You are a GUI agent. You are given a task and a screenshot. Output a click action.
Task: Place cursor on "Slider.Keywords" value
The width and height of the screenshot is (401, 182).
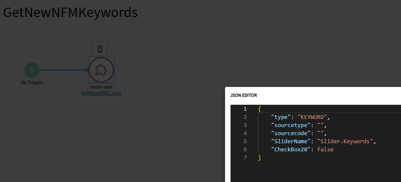tap(348, 142)
